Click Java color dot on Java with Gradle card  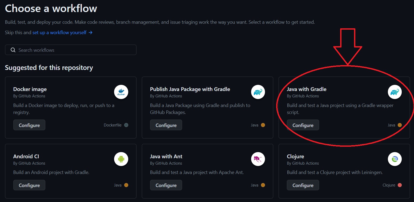click(400, 125)
